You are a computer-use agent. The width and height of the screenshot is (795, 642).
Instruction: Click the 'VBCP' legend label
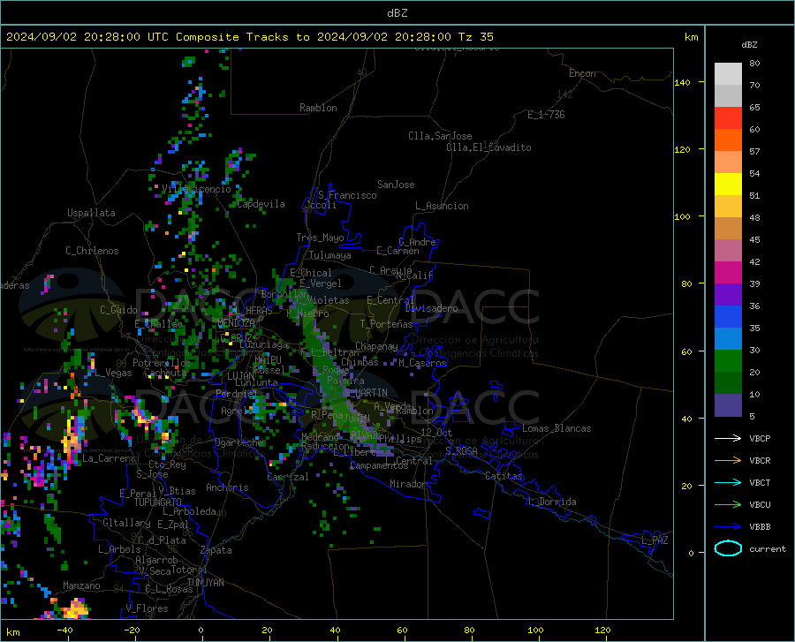tap(760, 438)
